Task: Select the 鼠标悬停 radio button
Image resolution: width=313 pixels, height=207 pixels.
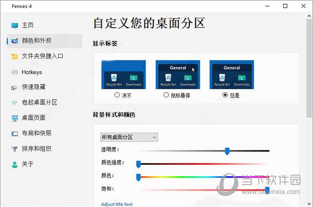Action: click(x=166, y=95)
